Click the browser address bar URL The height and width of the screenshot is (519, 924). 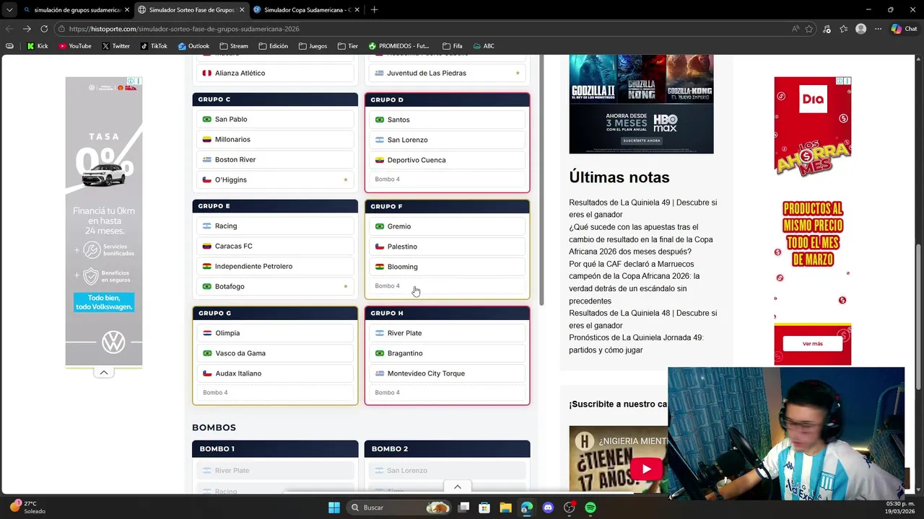(x=184, y=29)
